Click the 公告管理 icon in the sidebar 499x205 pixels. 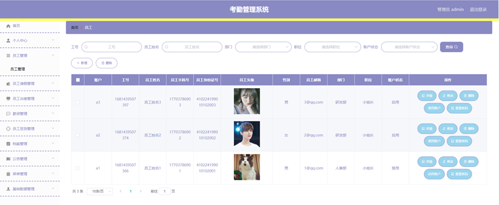point(8,159)
